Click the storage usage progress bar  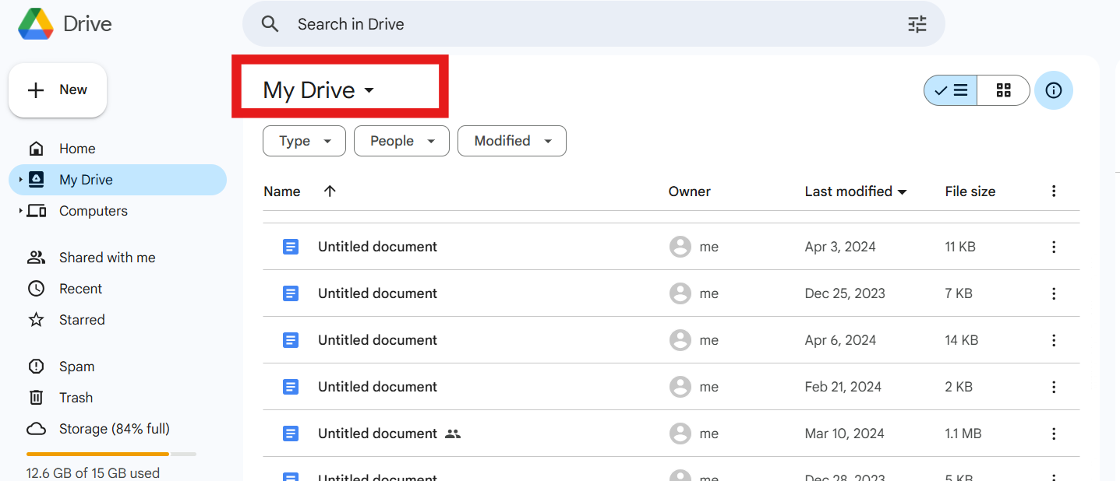111,454
